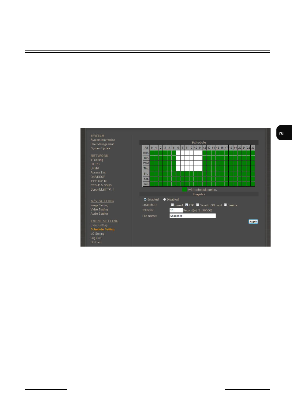Click the ru language tab
The image size is (292, 413).
(x=284, y=133)
